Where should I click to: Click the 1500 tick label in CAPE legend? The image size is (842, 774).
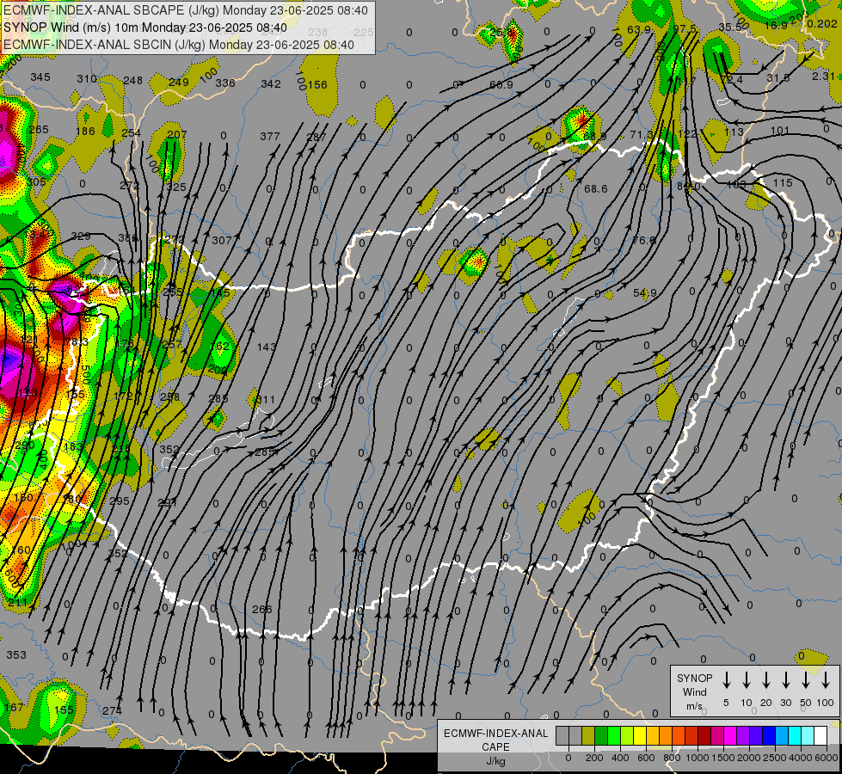click(723, 758)
